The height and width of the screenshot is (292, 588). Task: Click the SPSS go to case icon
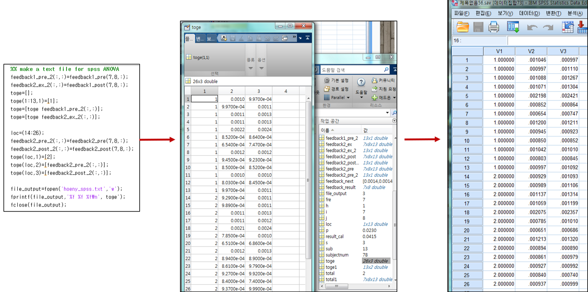[568, 27]
